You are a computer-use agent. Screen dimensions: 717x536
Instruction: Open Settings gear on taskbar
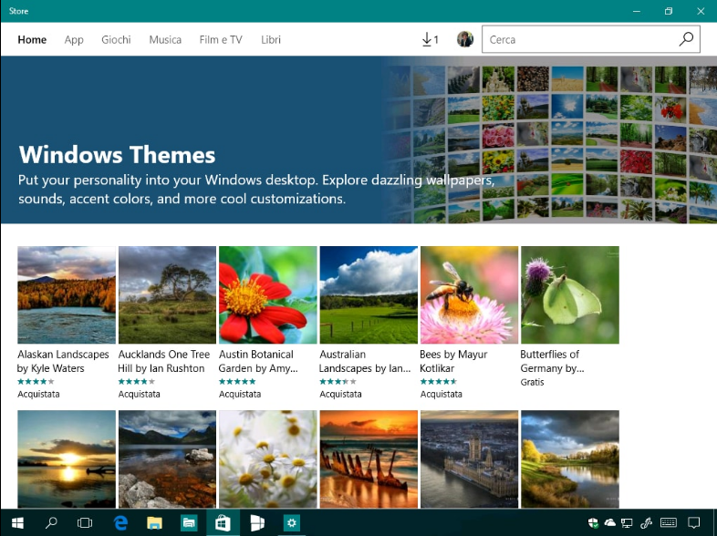292,522
